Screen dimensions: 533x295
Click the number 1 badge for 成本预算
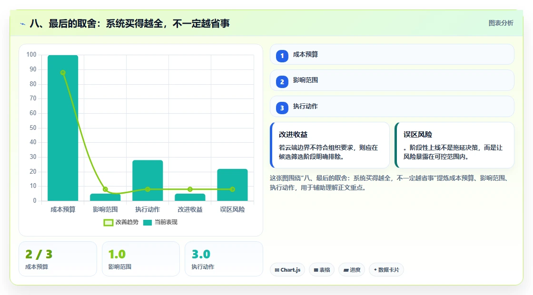tap(282, 56)
